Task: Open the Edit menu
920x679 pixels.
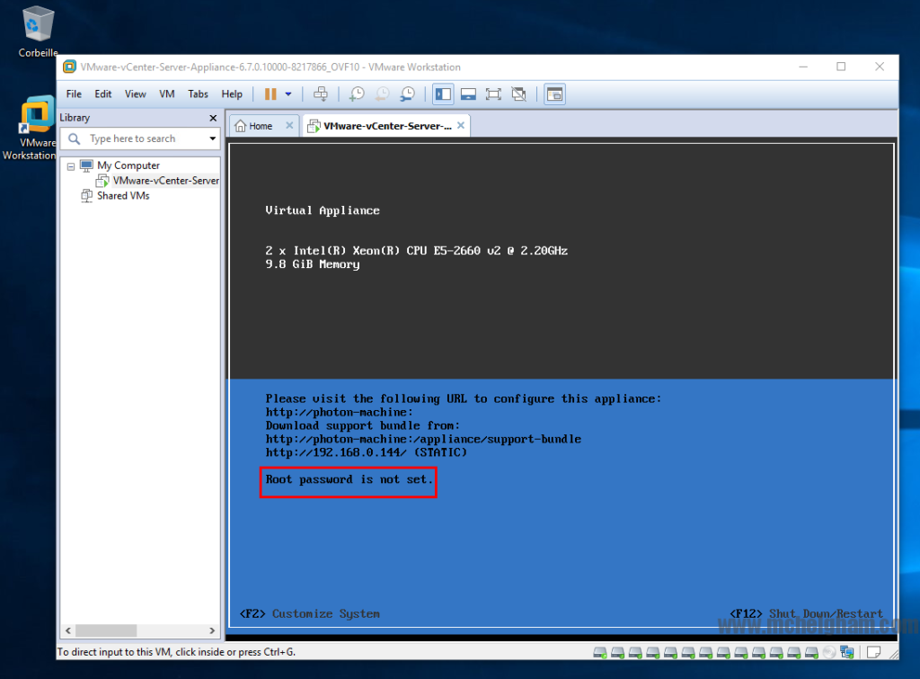Action: [103, 94]
